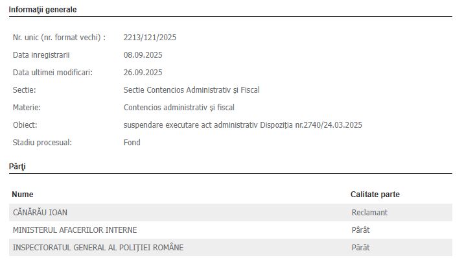Click the last modified date 26.09.2025
This screenshot has height=262, width=464.
coord(143,73)
